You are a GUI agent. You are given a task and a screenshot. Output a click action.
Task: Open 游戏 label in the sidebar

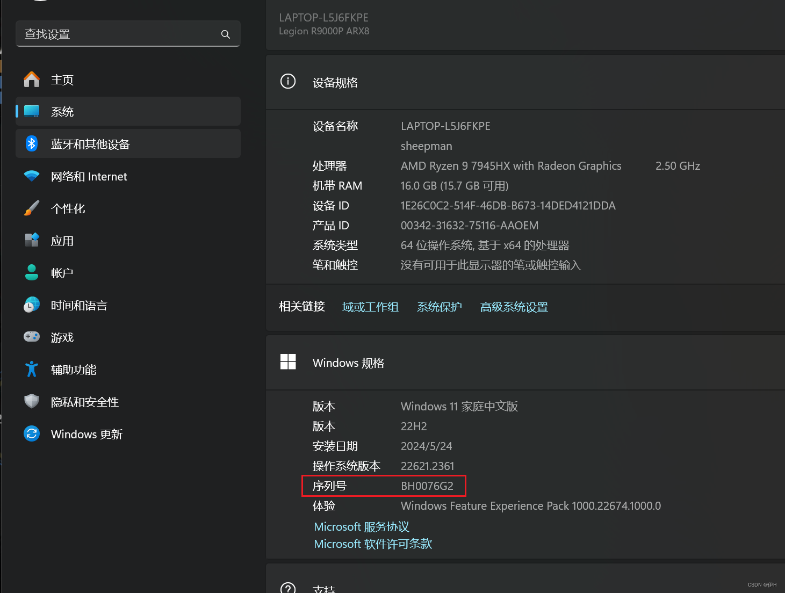(62, 338)
